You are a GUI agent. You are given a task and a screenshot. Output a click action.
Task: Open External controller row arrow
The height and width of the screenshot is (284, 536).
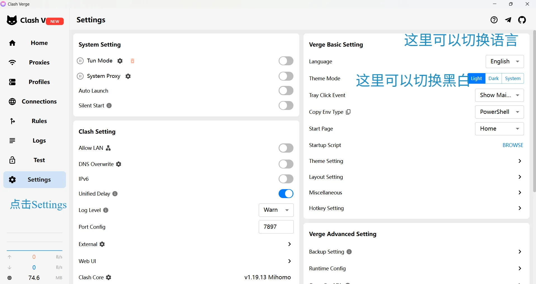point(290,244)
